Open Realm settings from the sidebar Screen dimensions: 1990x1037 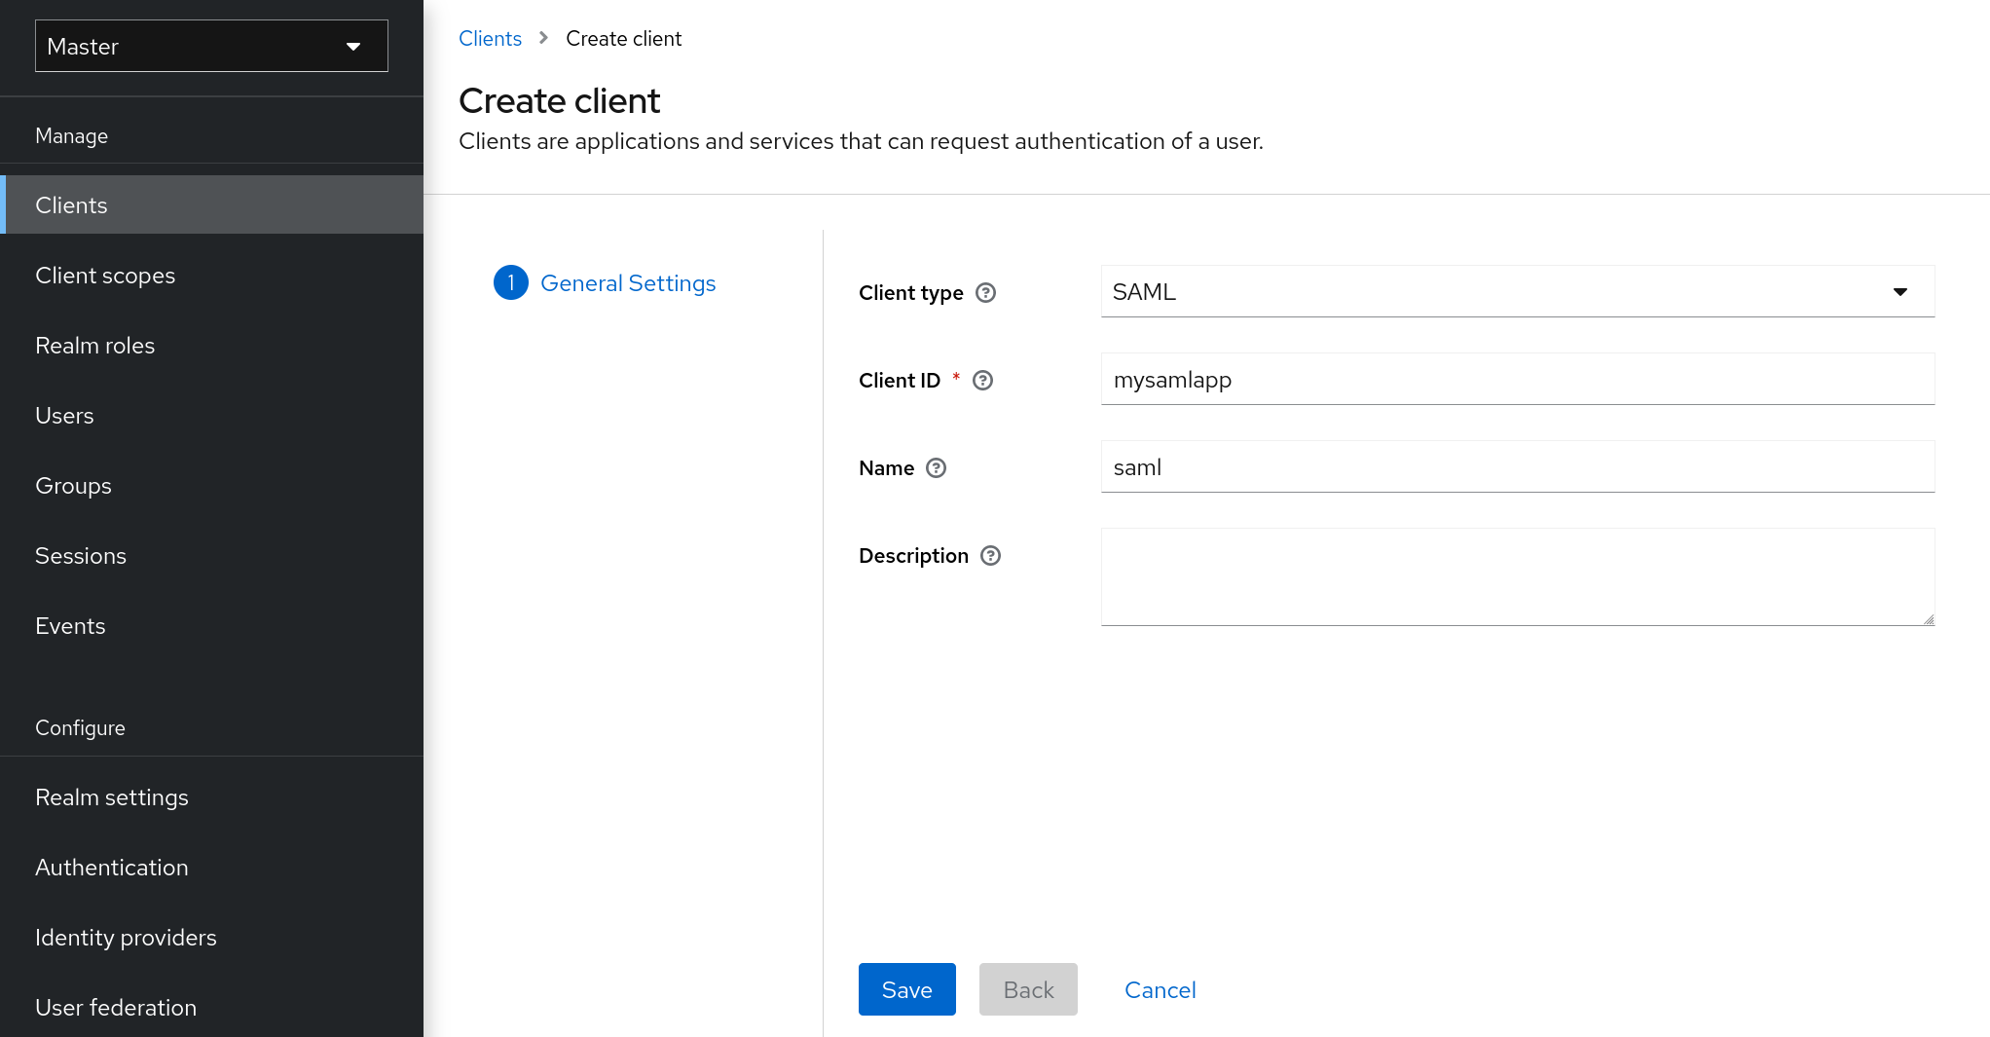tap(111, 796)
